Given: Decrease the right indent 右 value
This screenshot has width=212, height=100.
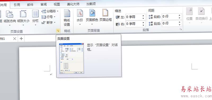Looking at the screenshot, I should tap(143, 25).
